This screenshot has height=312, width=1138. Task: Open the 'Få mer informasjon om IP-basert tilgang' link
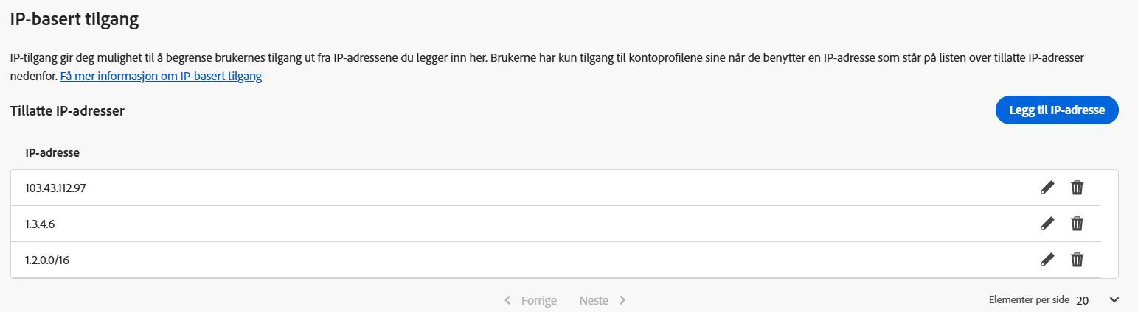point(161,76)
